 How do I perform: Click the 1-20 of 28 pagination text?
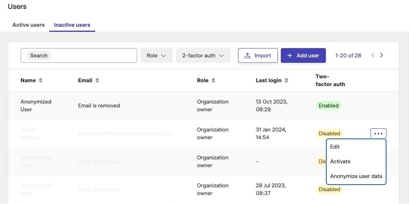[x=348, y=55]
